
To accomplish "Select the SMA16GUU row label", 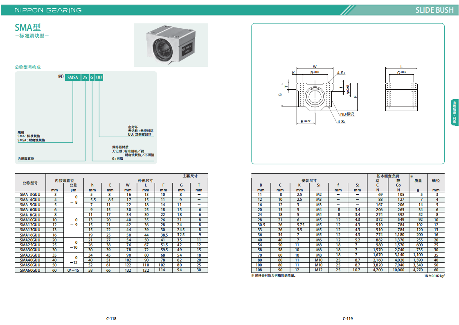I will point(30,235).
